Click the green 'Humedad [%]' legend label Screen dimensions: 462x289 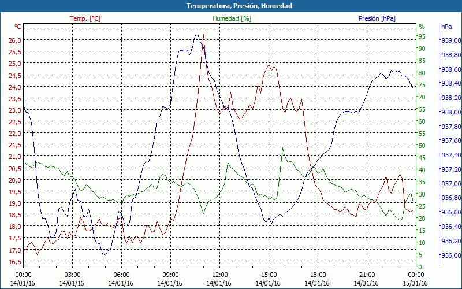(232, 18)
